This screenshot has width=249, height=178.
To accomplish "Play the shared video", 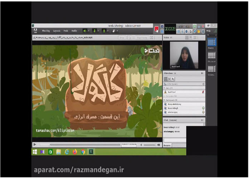I will 35,144.
